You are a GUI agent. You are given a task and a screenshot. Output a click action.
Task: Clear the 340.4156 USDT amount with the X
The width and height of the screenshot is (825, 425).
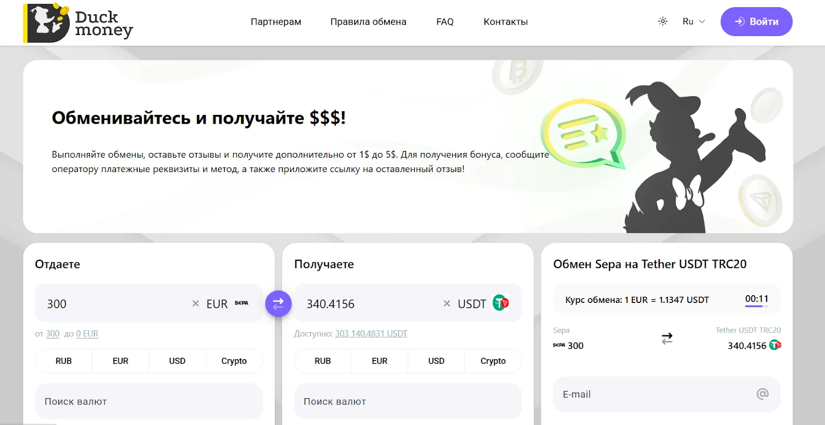tap(447, 303)
